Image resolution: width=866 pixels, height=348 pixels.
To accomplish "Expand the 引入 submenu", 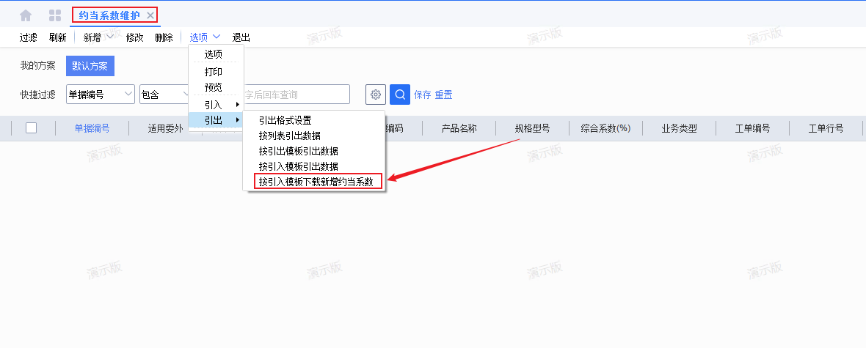I will (216, 104).
